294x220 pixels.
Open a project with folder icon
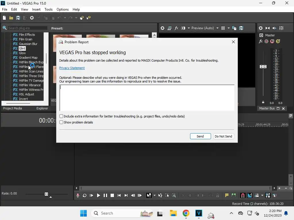pyautogui.click(x=11, y=18)
